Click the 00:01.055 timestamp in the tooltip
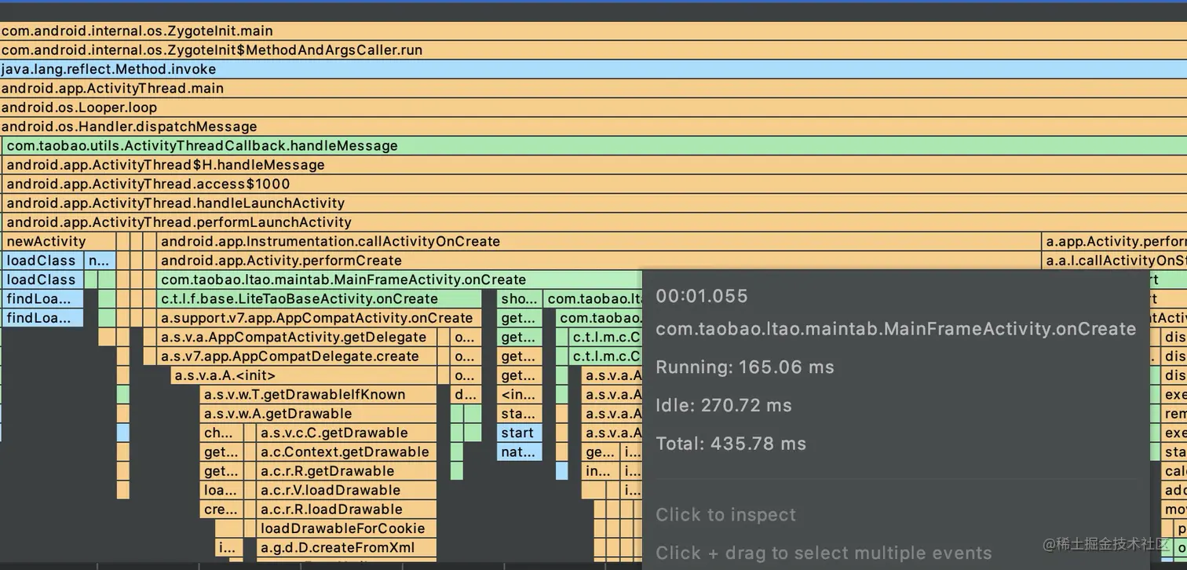Viewport: 1187px width, 570px height. [702, 296]
